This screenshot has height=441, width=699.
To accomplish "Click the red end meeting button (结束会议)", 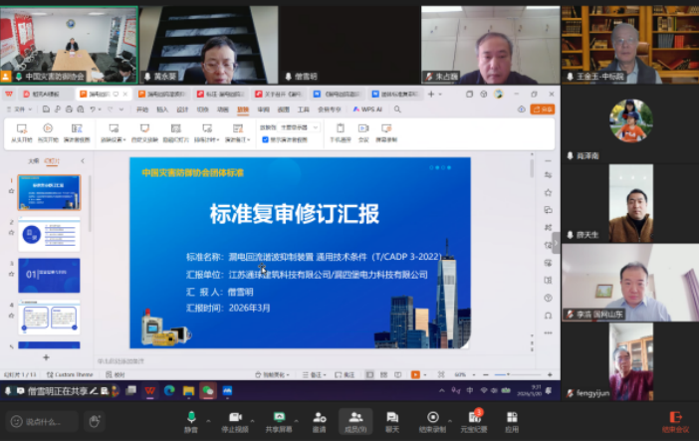I will [x=675, y=421].
